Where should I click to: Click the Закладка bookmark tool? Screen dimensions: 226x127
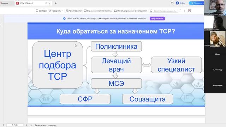(41, 11)
